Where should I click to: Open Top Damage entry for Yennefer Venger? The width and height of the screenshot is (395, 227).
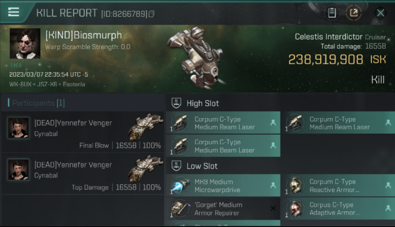83,174
